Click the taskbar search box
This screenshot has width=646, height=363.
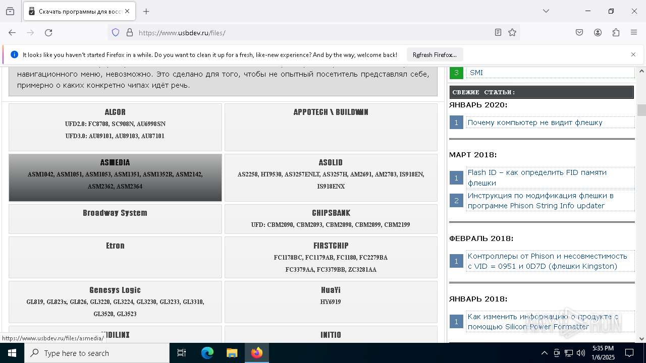click(97, 353)
